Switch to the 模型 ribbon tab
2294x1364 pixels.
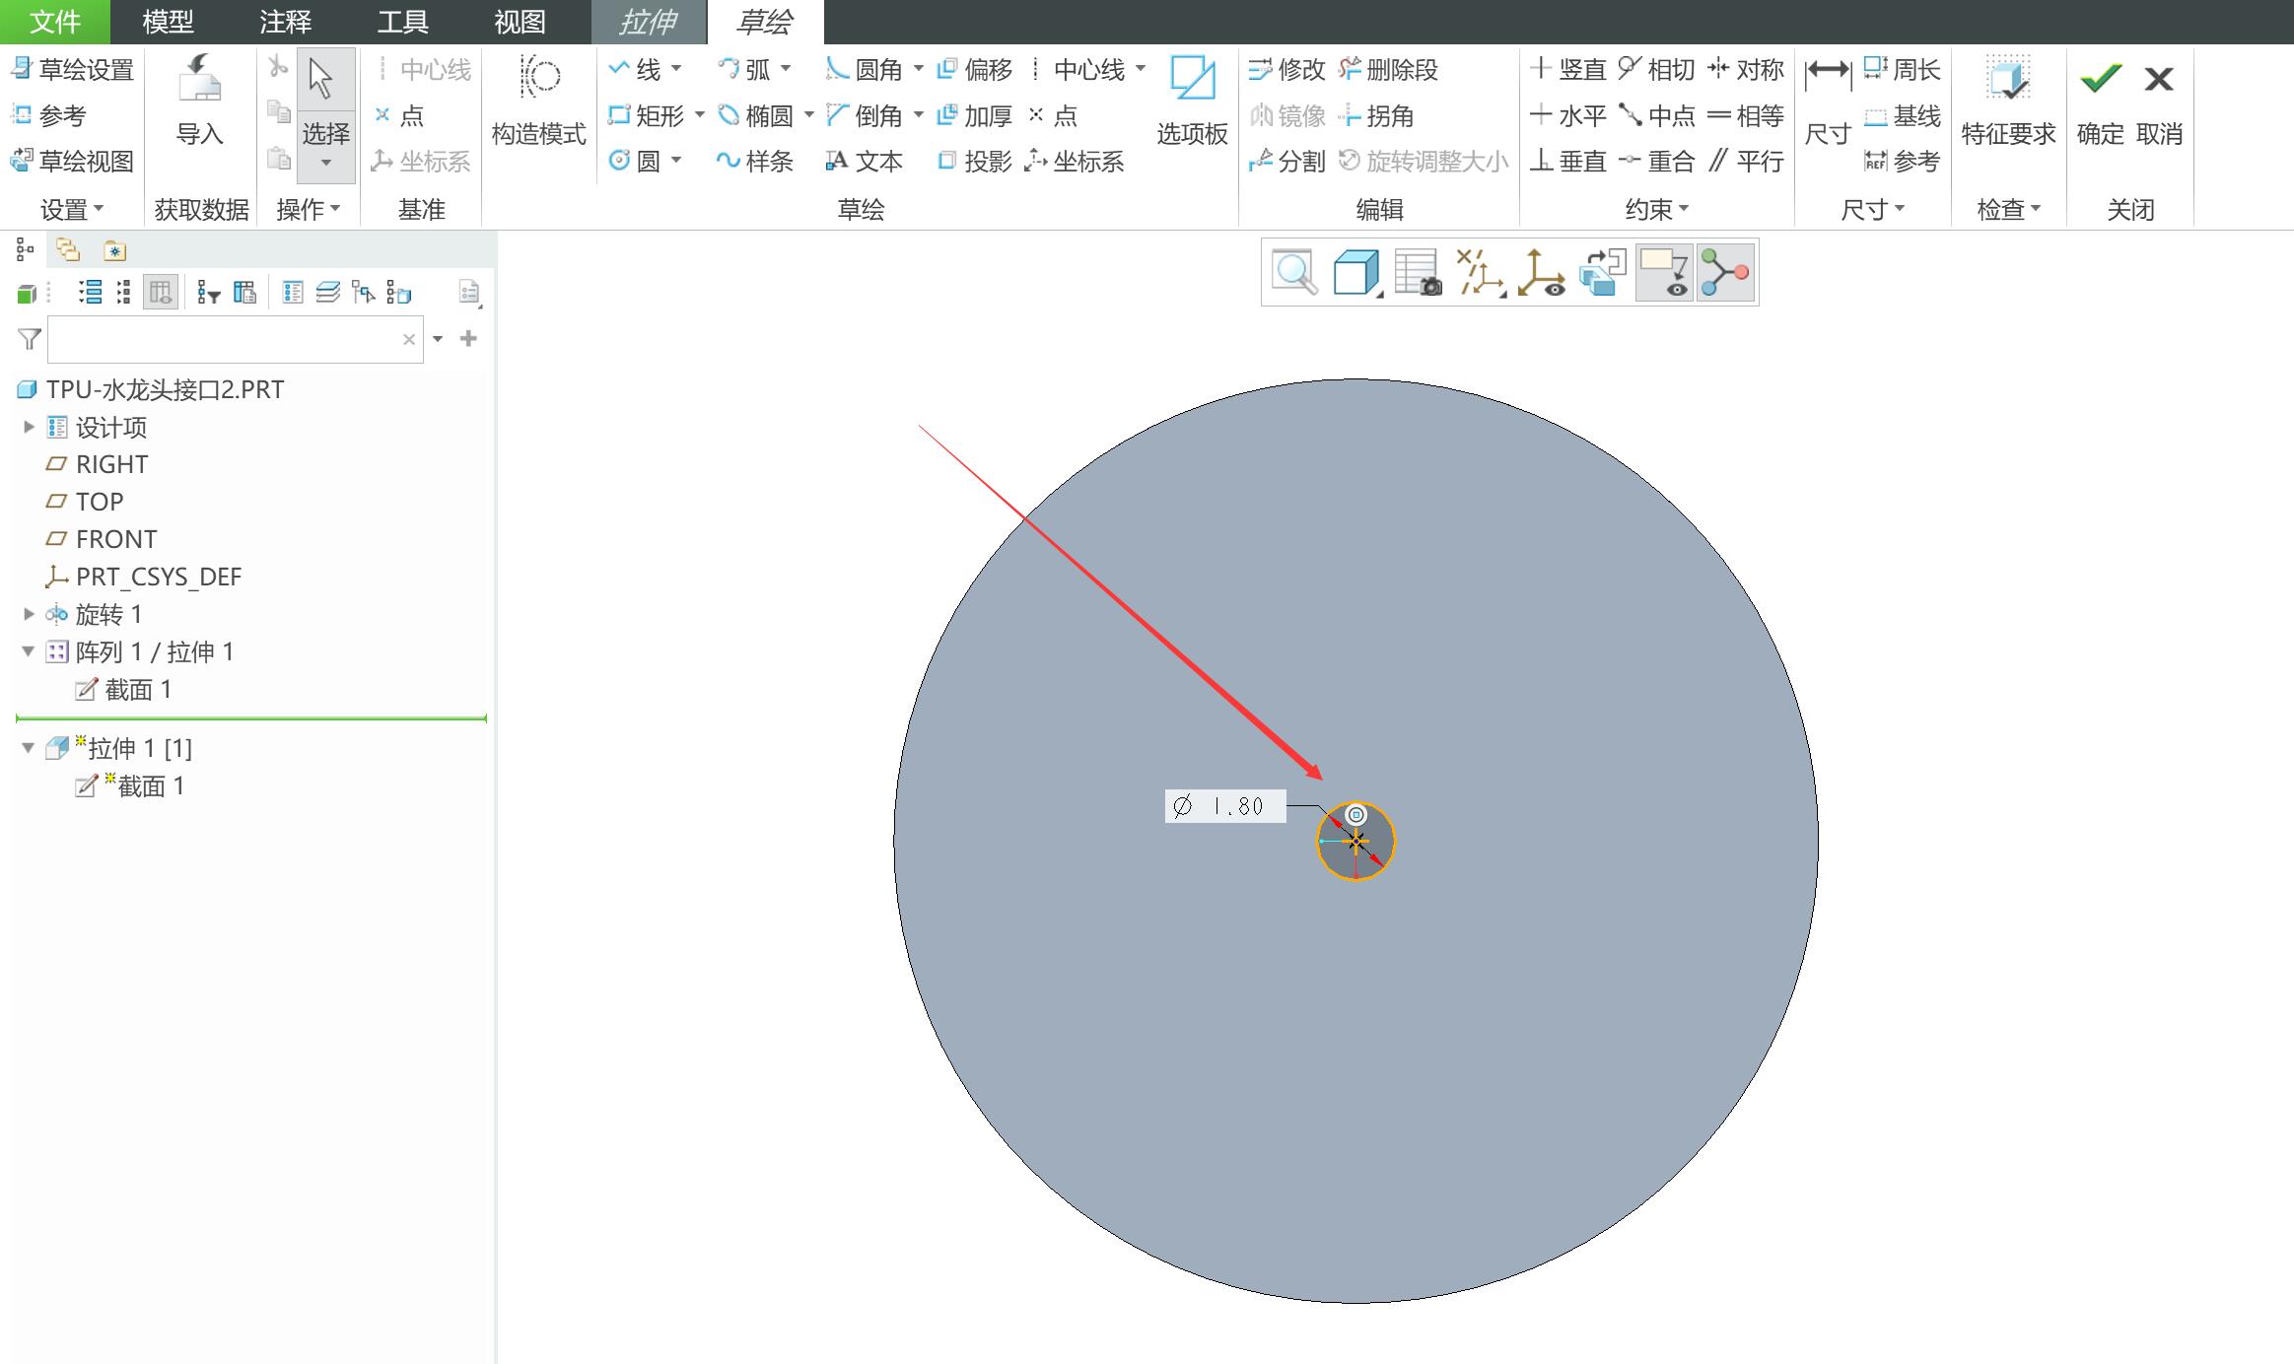click(168, 22)
